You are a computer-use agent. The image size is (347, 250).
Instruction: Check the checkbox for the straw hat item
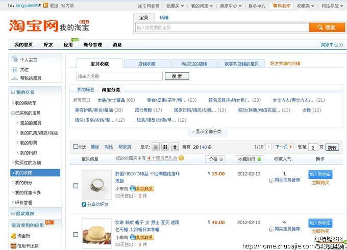(x=76, y=234)
